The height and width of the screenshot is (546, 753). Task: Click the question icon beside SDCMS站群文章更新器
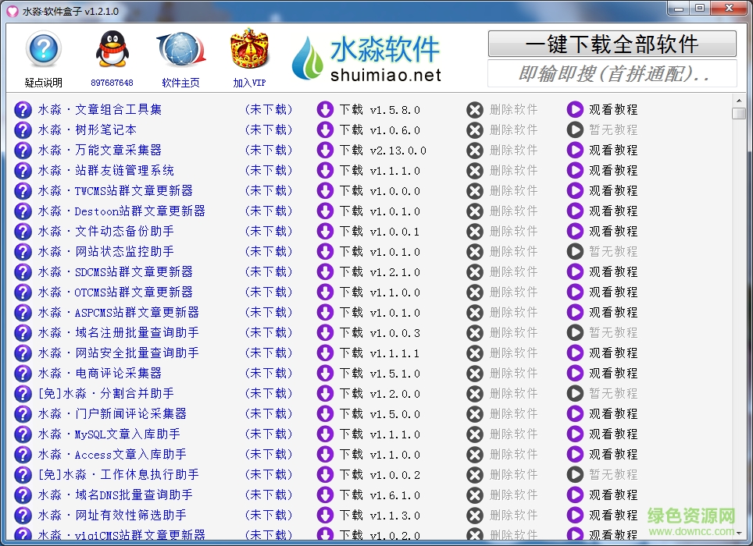point(22,271)
